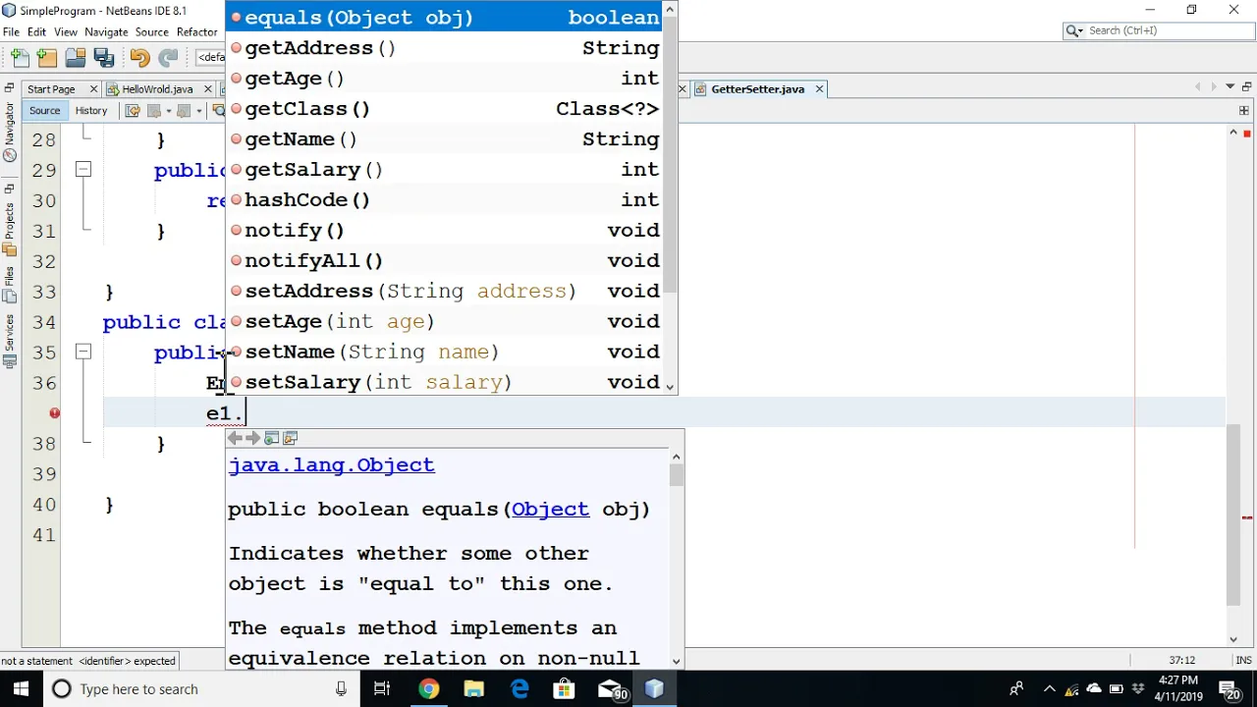Viewport: 1257px width, 707px height.
Task: Click the New Project toolbar icon
Action: pos(47,58)
